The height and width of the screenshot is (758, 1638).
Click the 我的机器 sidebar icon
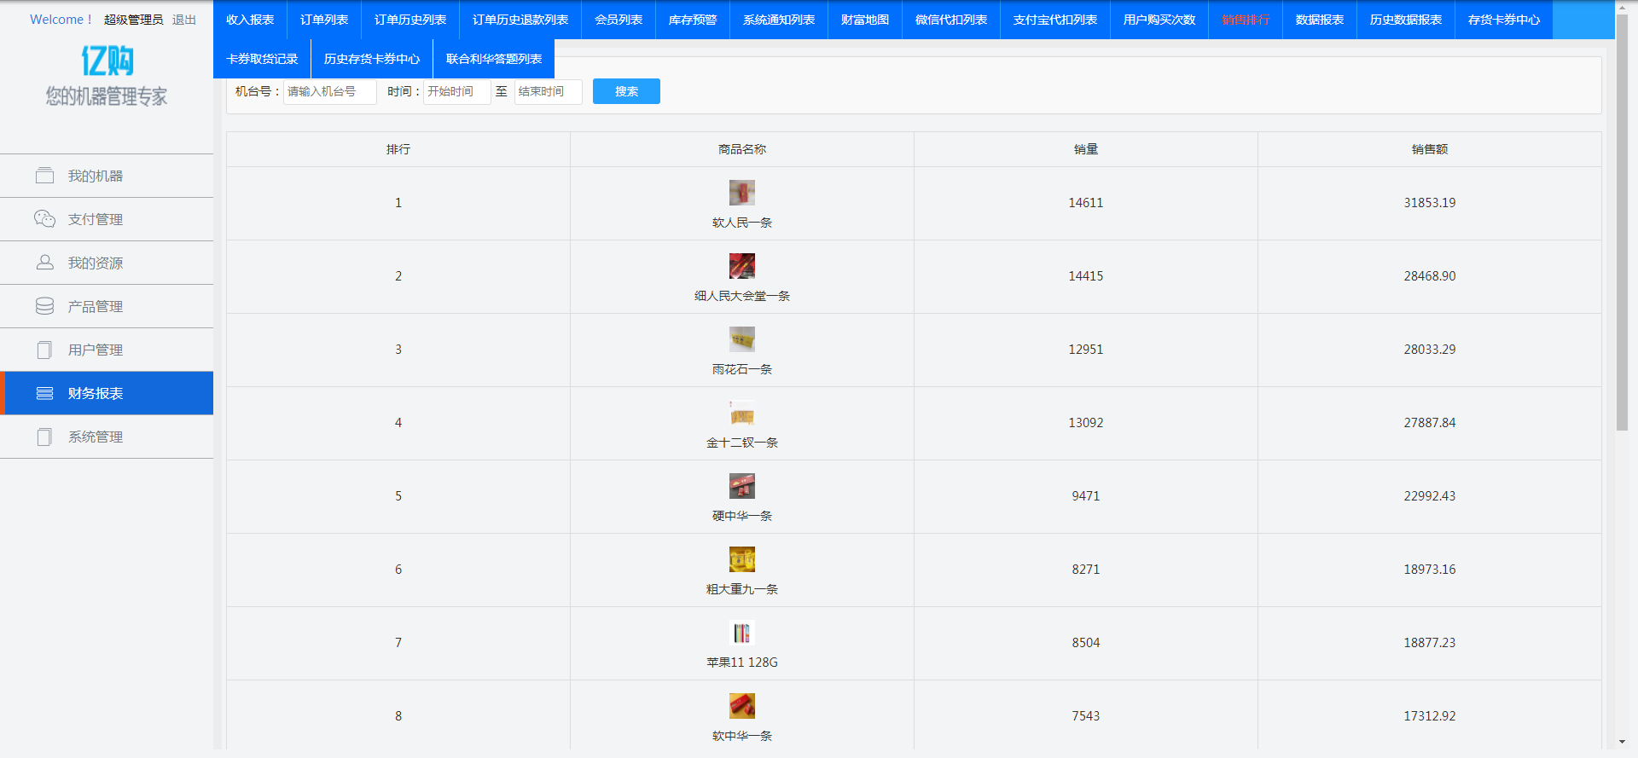[44, 176]
